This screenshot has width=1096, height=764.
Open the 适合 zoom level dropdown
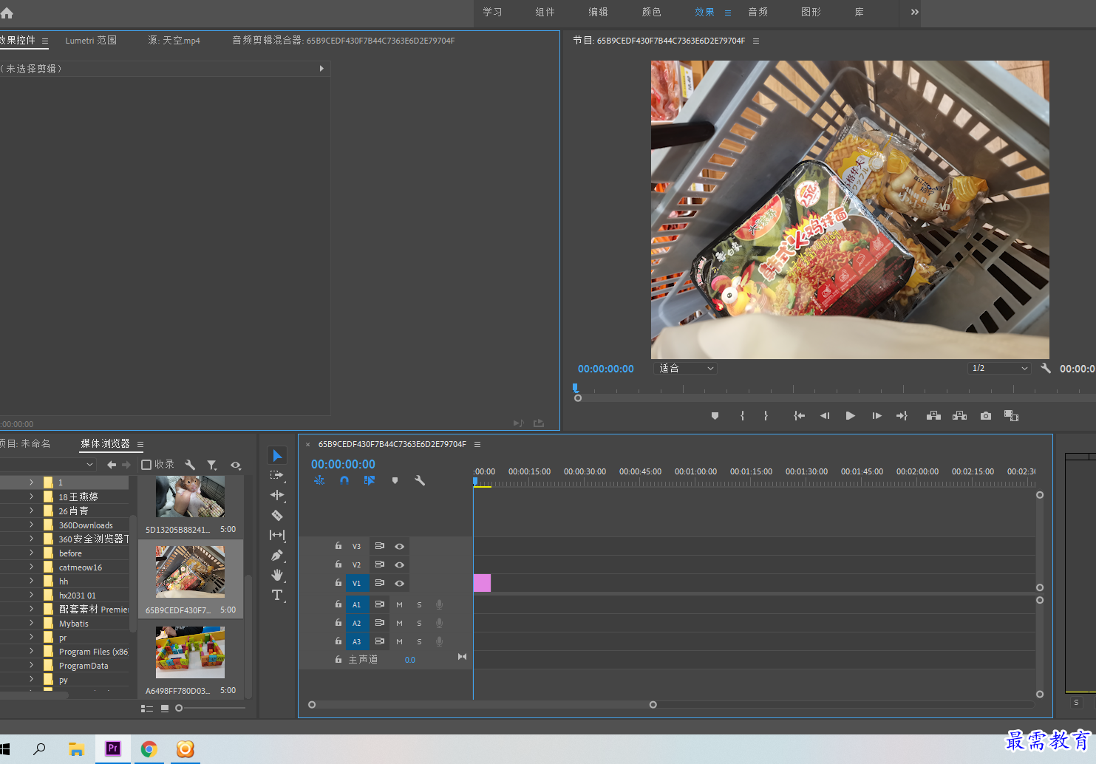pyautogui.click(x=686, y=368)
